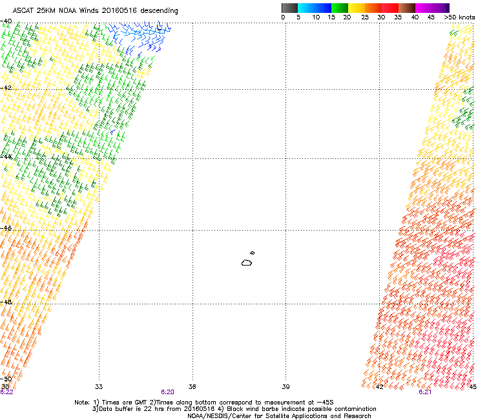Click the larger island outline on map

pos(247,262)
